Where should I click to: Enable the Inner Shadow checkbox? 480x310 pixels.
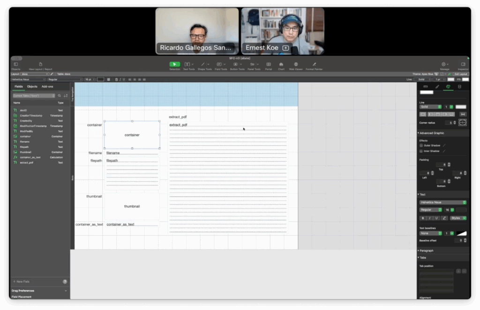point(421,151)
